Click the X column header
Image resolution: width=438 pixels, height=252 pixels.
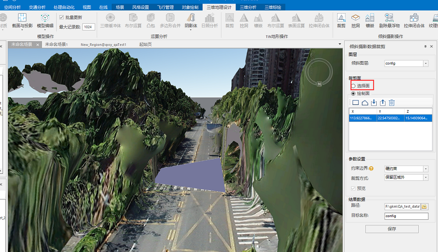(x=363, y=111)
